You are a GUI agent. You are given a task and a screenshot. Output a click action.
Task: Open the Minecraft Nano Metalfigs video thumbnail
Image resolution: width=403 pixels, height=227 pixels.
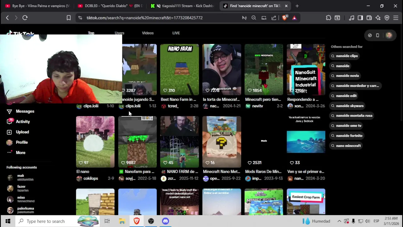(x=222, y=142)
